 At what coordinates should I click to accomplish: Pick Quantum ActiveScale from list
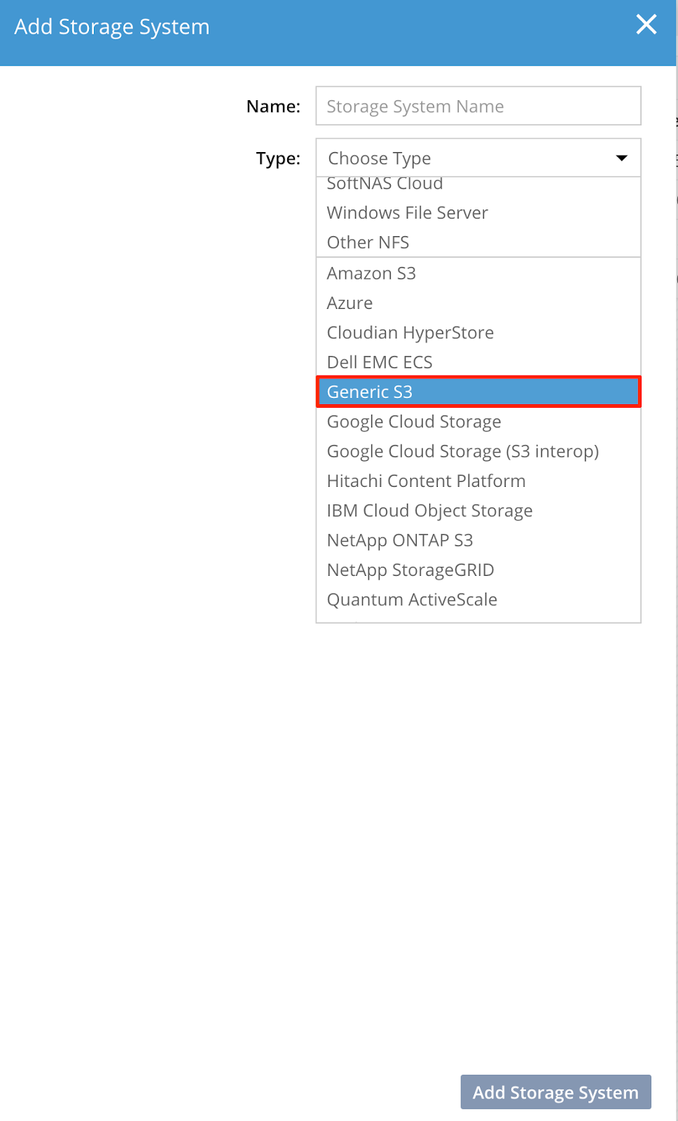412,600
